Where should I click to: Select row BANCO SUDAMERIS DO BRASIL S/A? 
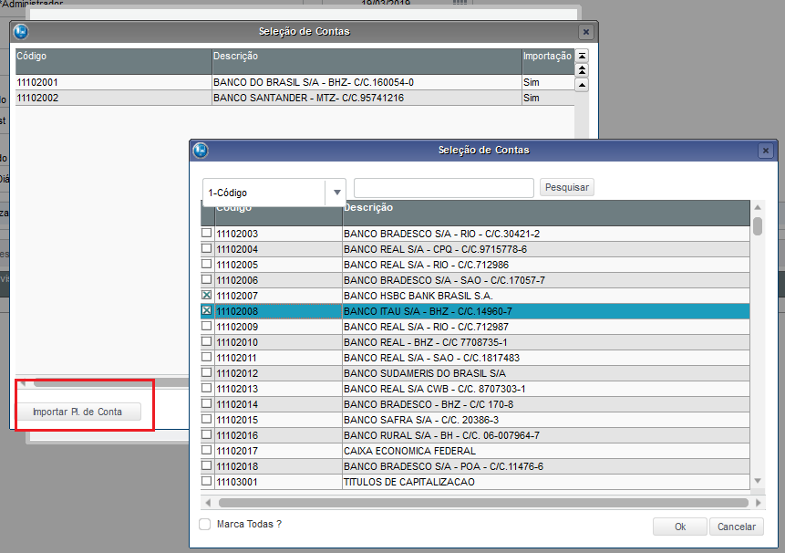[475, 373]
